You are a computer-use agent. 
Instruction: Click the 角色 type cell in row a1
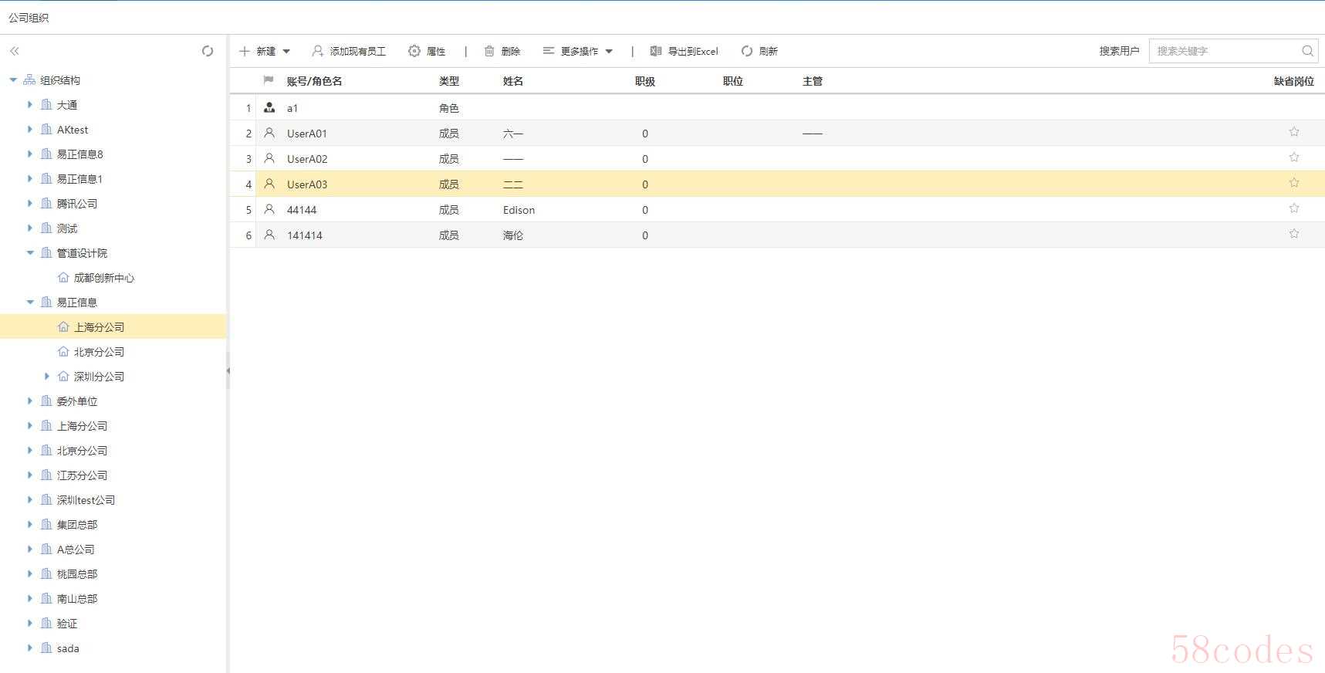click(449, 108)
